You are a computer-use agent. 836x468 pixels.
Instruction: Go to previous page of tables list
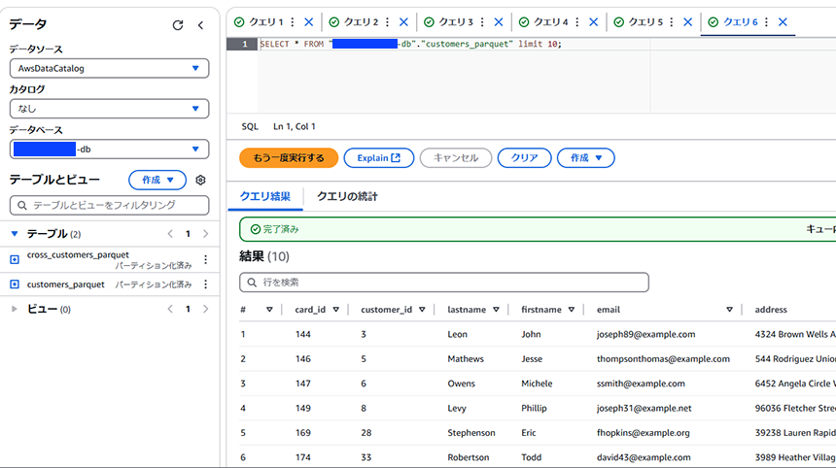pos(170,234)
